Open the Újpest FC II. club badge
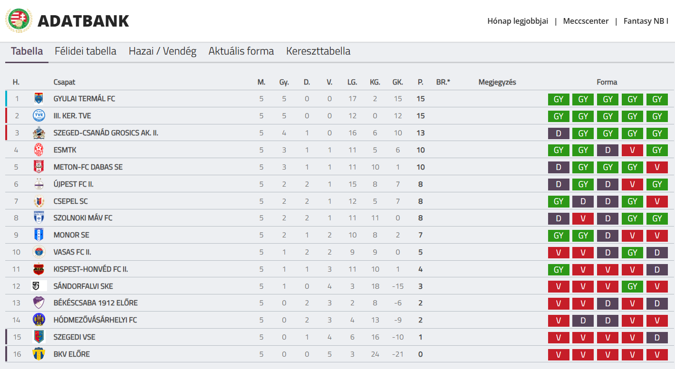The image size is (675, 369). tap(39, 184)
